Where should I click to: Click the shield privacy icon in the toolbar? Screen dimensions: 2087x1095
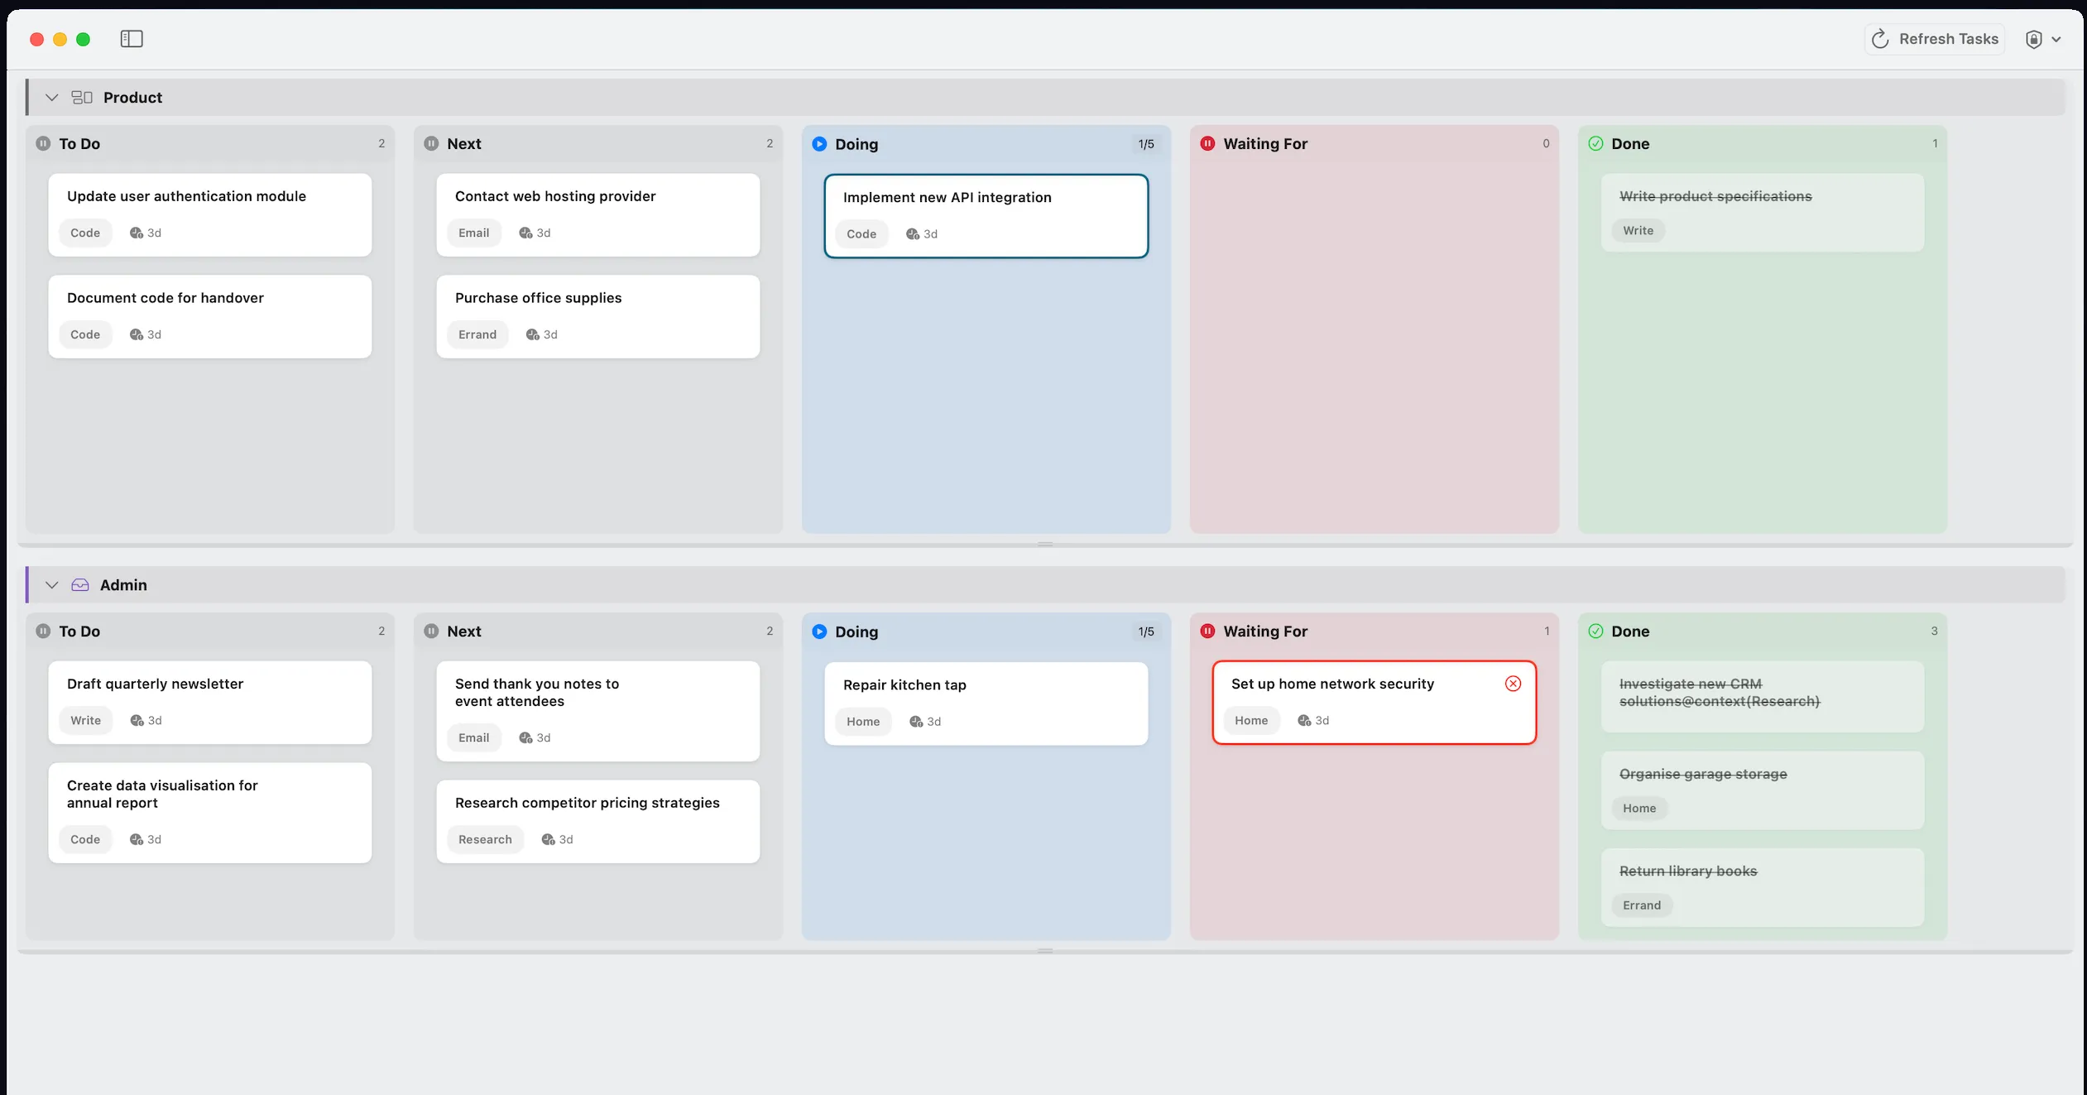pyautogui.click(x=2034, y=38)
